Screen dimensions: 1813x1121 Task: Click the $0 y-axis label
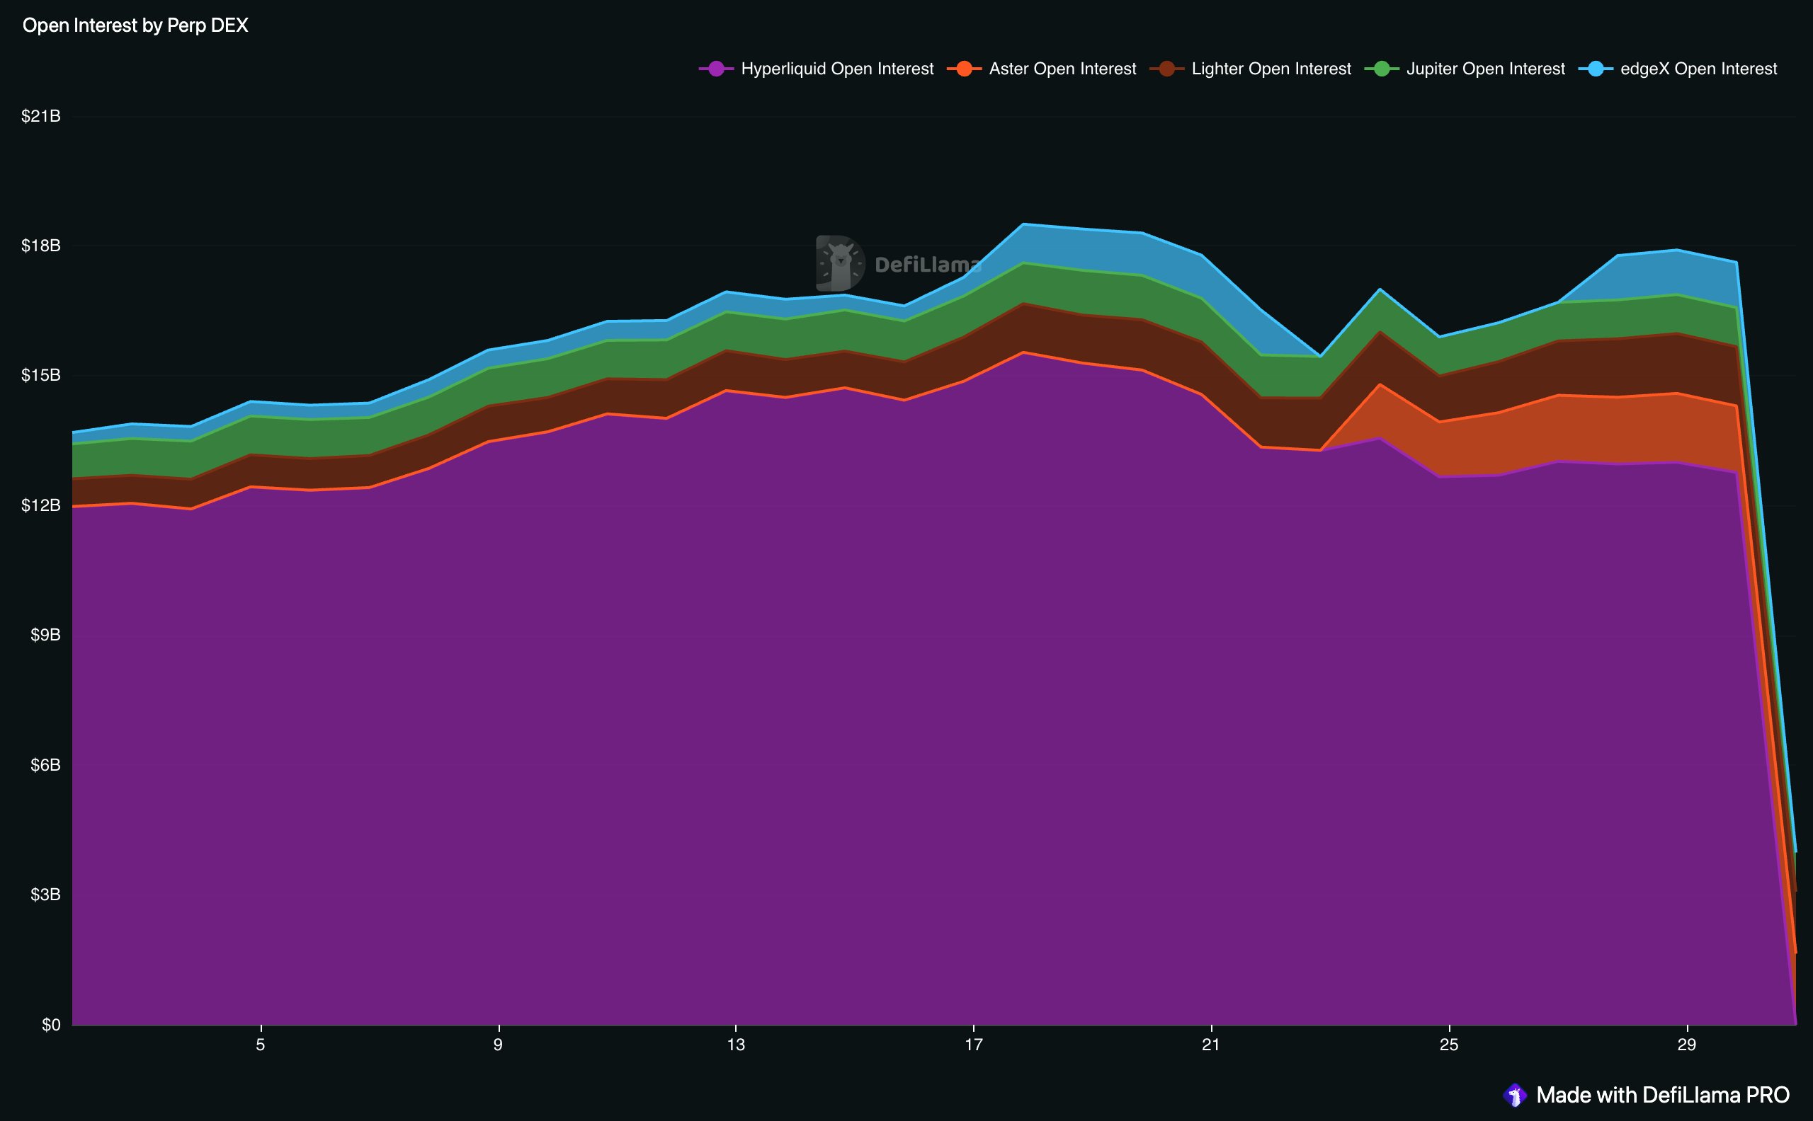point(51,1025)
